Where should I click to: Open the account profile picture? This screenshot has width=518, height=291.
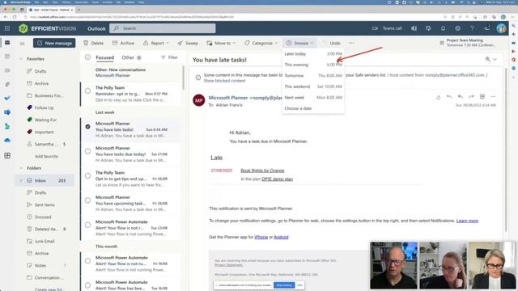(x=501, y=28)
